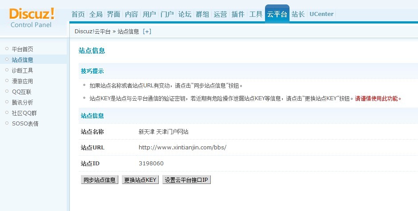Image resolution: width=418 pixels, height=211 pixels.
Task: Click the site URL http://www.xintianjin.com/bbs/ text
Action: pyautogui.click(x=183, y=148)
